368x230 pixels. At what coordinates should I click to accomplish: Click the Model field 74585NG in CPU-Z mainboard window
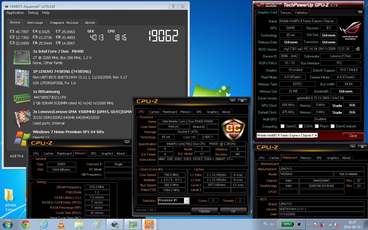(x=306, y=174)
